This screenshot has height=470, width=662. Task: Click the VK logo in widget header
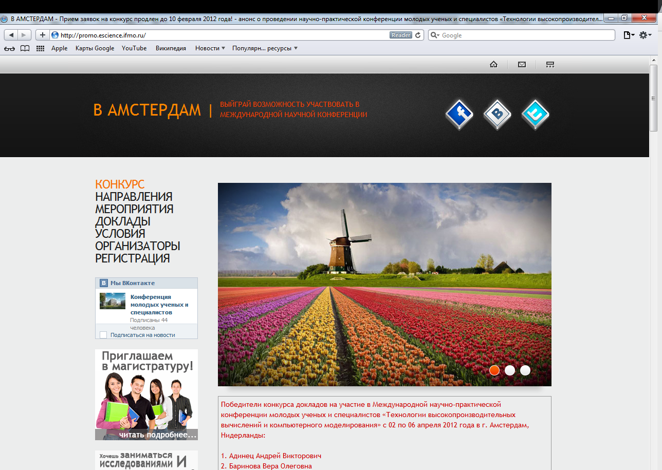103,283
